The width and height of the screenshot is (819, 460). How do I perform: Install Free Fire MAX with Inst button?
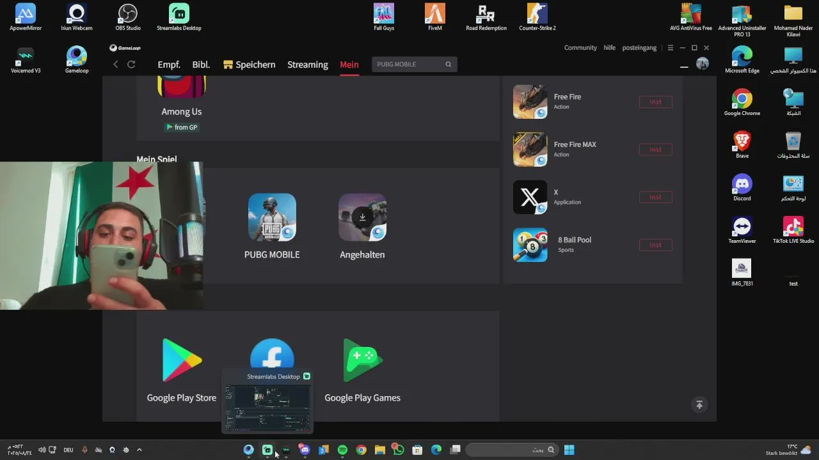point(655,149)
